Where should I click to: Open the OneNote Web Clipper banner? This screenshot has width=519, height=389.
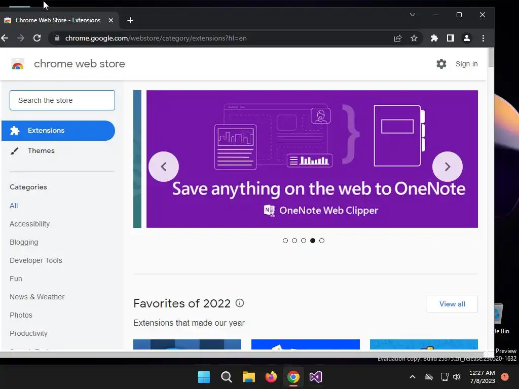312,159
